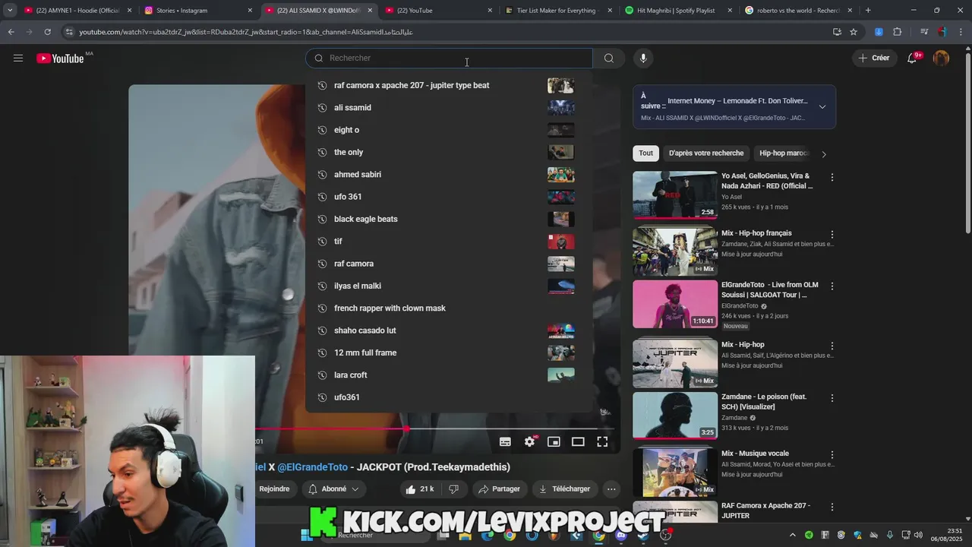
Task: Select suggestion 'black eagle beats'
Action: (449, 219)
